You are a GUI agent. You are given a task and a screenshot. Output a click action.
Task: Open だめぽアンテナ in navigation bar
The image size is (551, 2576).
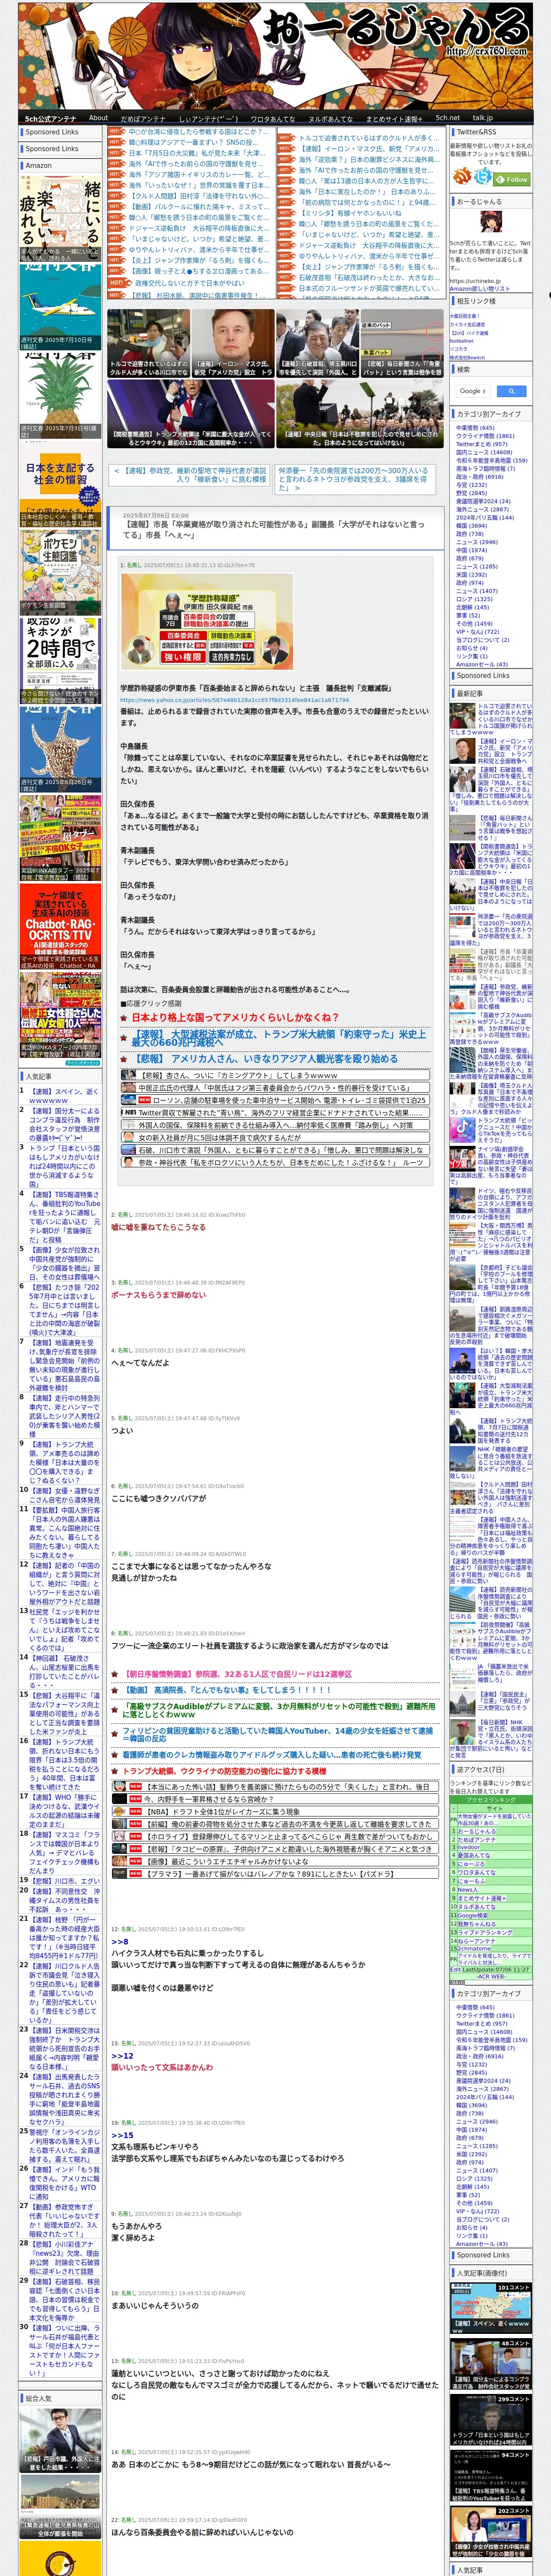(x=143, y=118)
